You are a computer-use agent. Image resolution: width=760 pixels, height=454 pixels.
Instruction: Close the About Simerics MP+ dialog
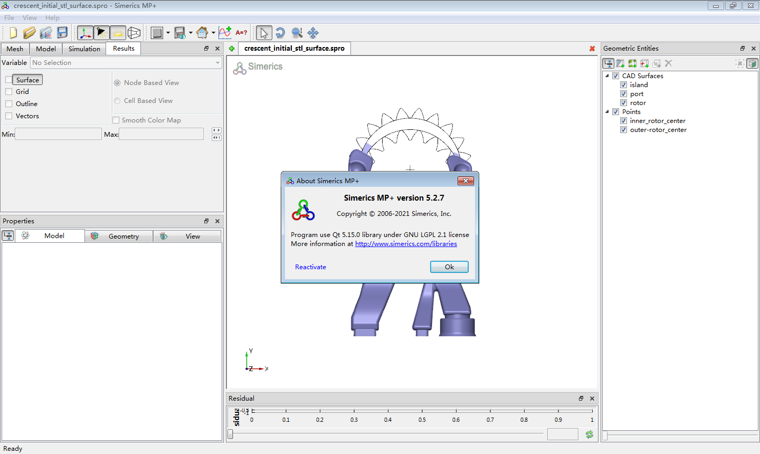465,181
